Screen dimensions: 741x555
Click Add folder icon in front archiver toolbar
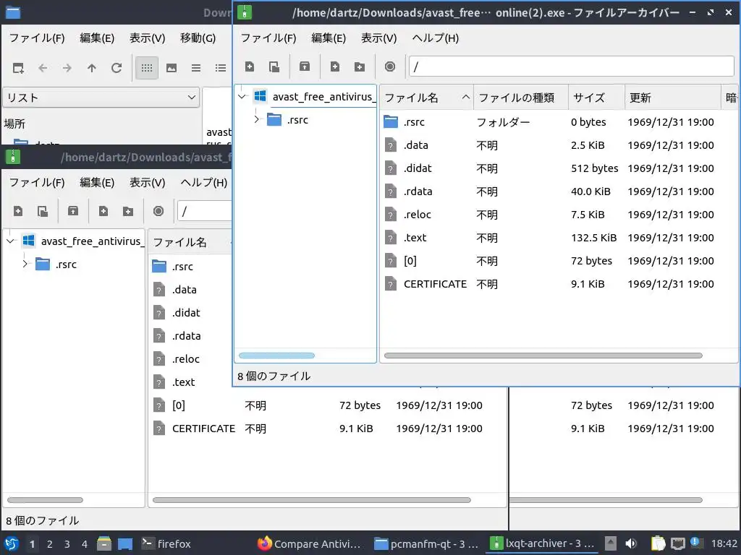point(360,67)
